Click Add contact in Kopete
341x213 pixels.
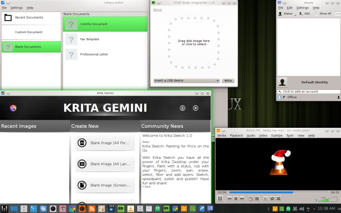[305, 14]
